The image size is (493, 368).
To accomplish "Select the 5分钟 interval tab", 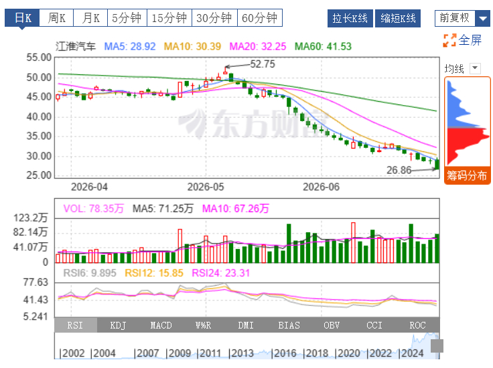I will click(127, 18).
